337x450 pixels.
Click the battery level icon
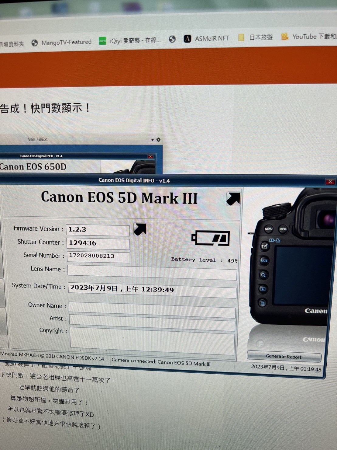(x=211, y=238)
